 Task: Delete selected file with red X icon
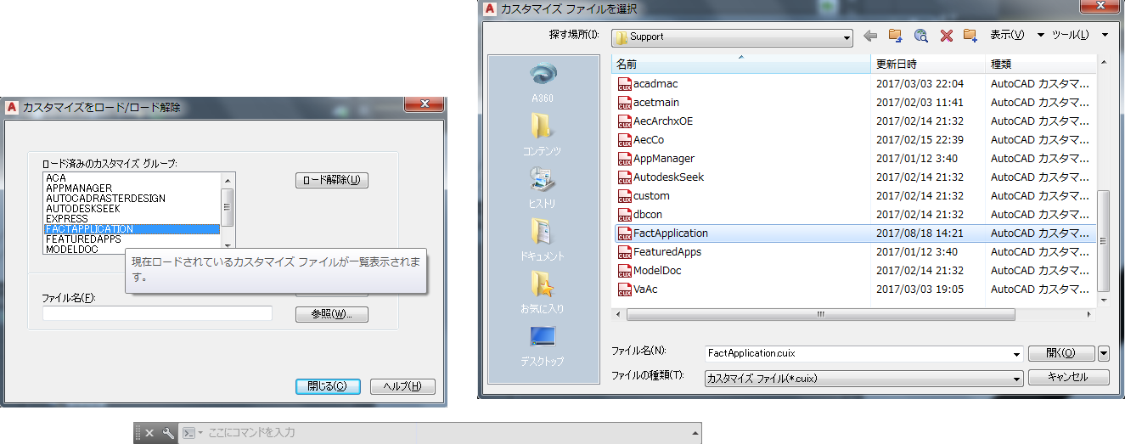click(x=946, y=36)
